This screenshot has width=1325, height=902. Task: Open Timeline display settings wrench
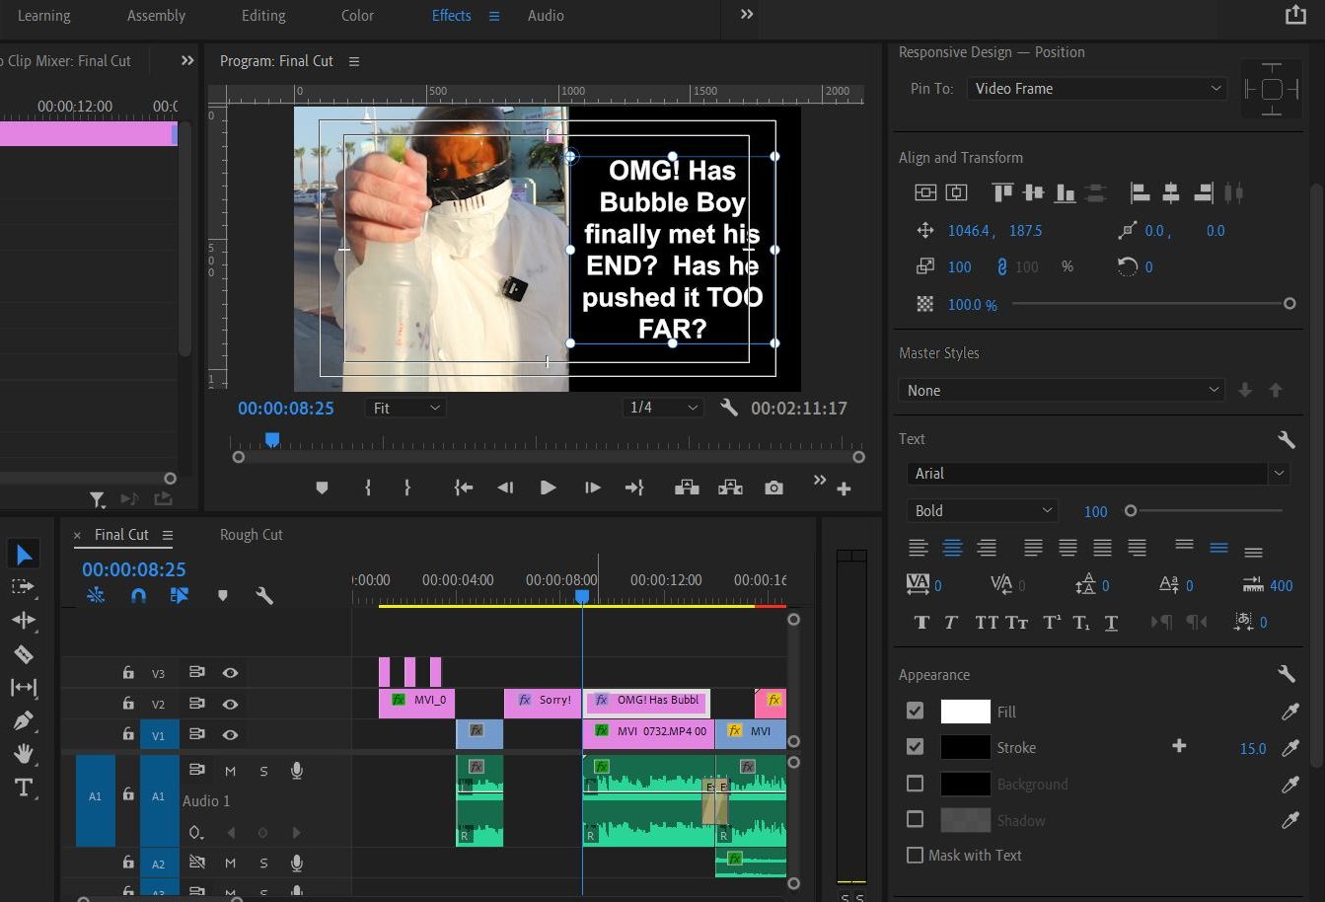coord(264,596)
